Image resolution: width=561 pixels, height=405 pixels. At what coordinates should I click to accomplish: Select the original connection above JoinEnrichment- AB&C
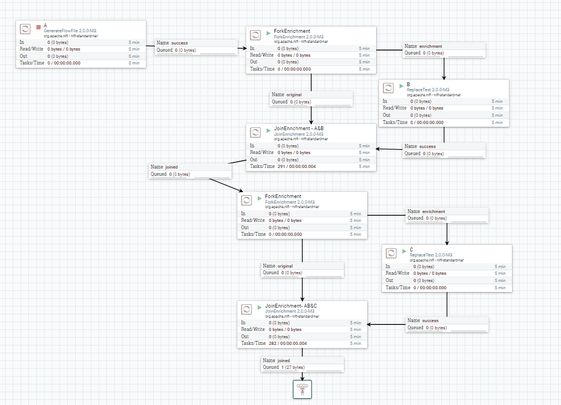(302, 269)
